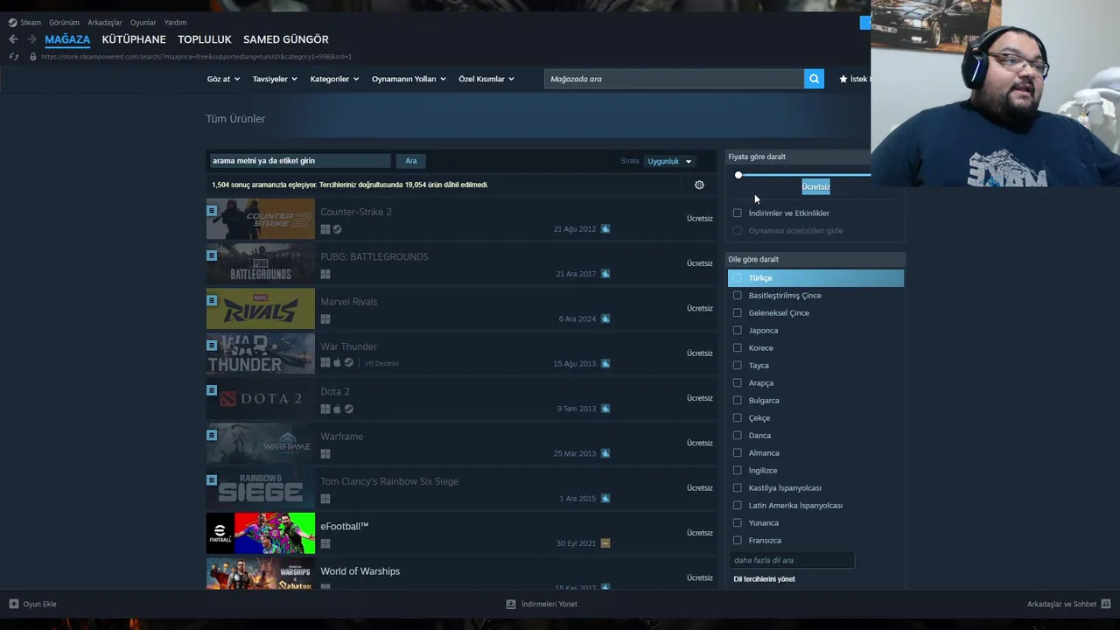1120x630 pixels.
Task: Switch to TOPLULUK tab
Action: coord(205,39)
